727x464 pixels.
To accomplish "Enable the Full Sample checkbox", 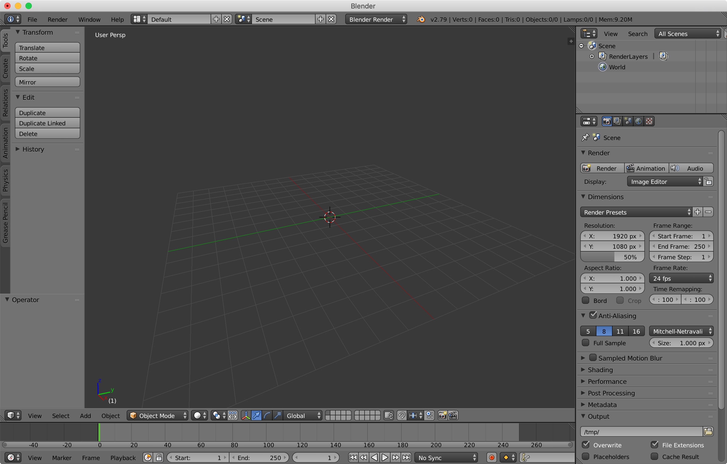I will pos(586,343).
